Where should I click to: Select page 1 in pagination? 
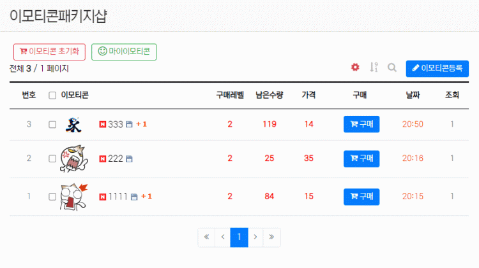coord(239,237)
